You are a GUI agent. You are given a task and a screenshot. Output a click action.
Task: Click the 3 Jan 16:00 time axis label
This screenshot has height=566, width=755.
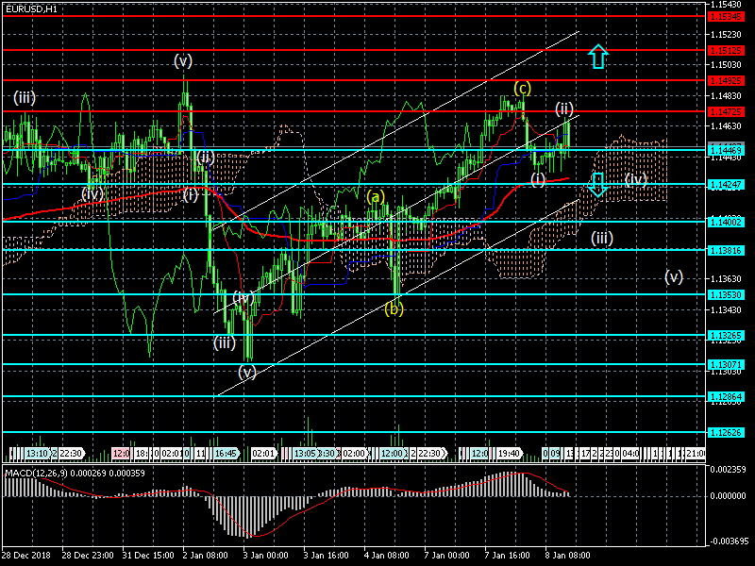(327, 556)
